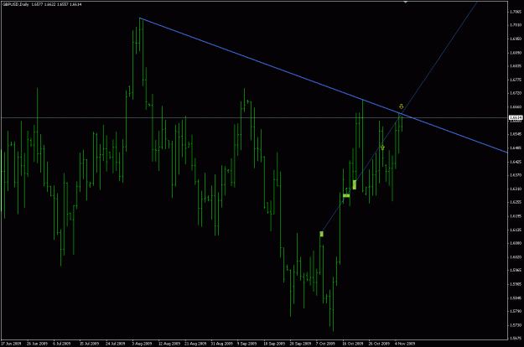Click the 1.6080 price scale label
The height and width of the screenshot is (347, 524).
516,243
